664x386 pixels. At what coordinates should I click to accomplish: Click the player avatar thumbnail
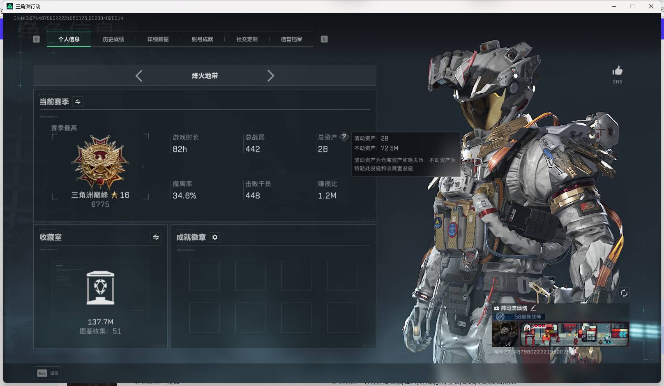coord(505,334)
